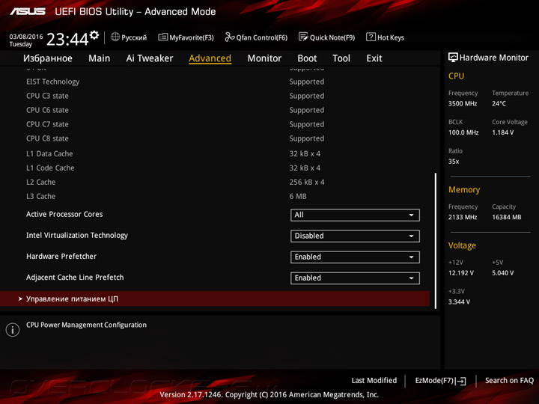This screenshot has width=539, height=404.
Task: Open Quick Note(F9)
Action: click(x=327, y=37)
